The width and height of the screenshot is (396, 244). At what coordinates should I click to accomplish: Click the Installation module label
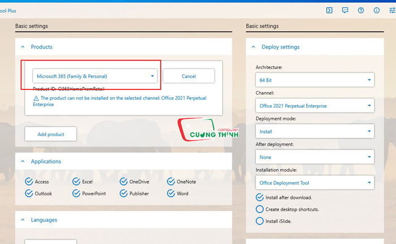[276, 170]
